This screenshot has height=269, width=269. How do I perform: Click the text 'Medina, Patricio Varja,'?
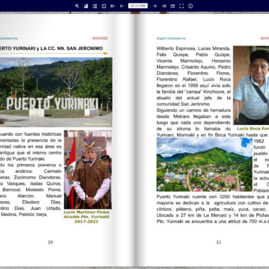(24, 214)
